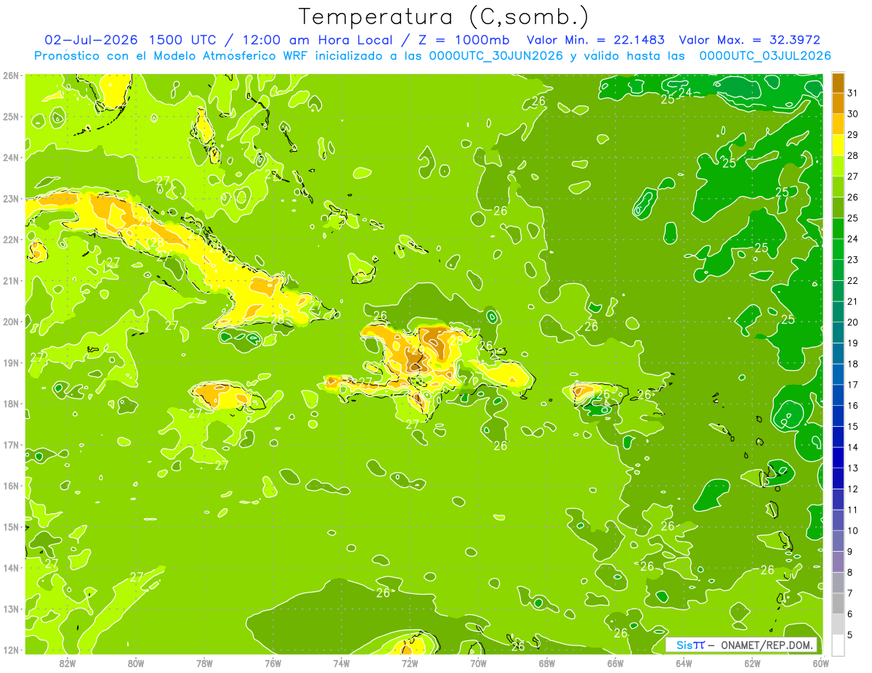Viewport: 872px width, 673px height.
Task: Click the '76W' longitude axis label
Action: point(272,663)
